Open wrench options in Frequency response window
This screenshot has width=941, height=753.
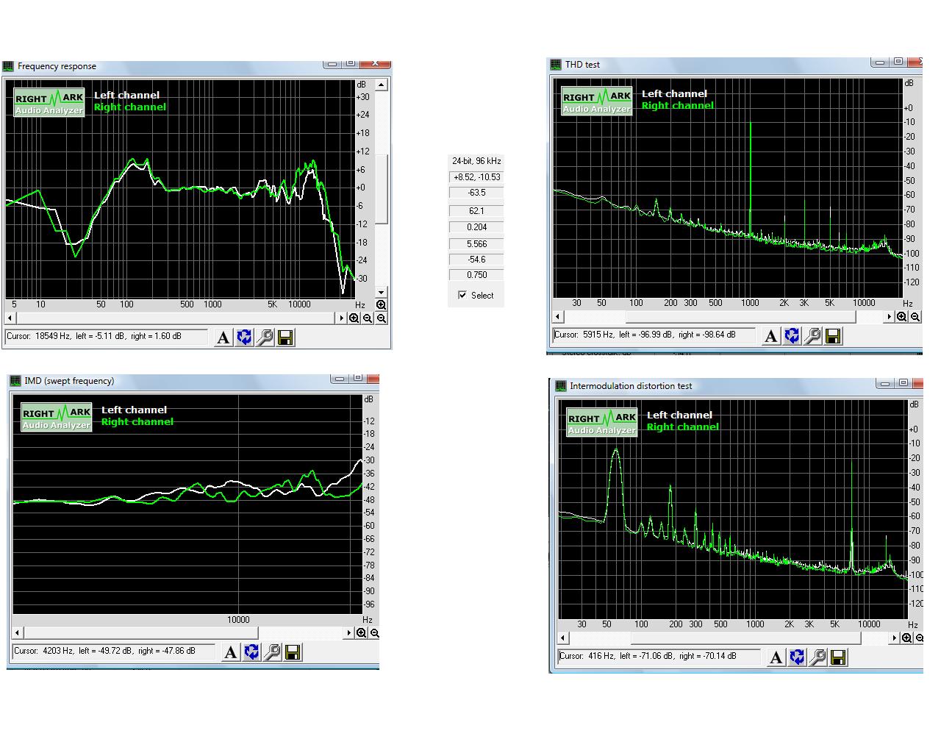(265, 338)
